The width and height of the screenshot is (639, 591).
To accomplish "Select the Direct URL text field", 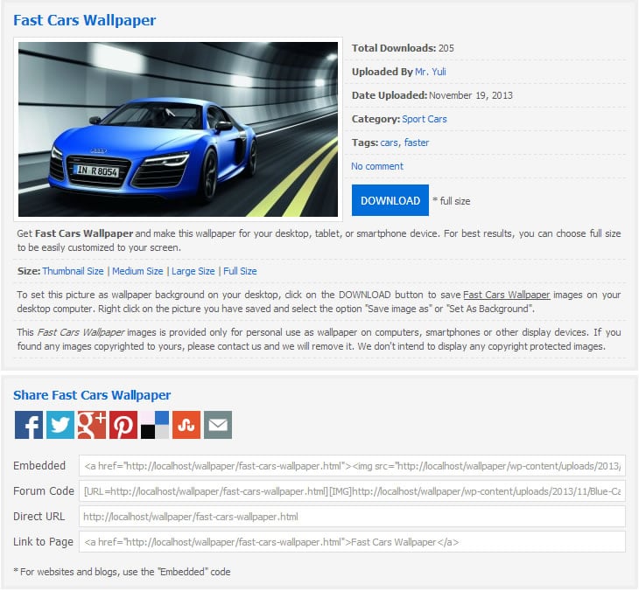I will pyautogui.click(x=352, y=517).
